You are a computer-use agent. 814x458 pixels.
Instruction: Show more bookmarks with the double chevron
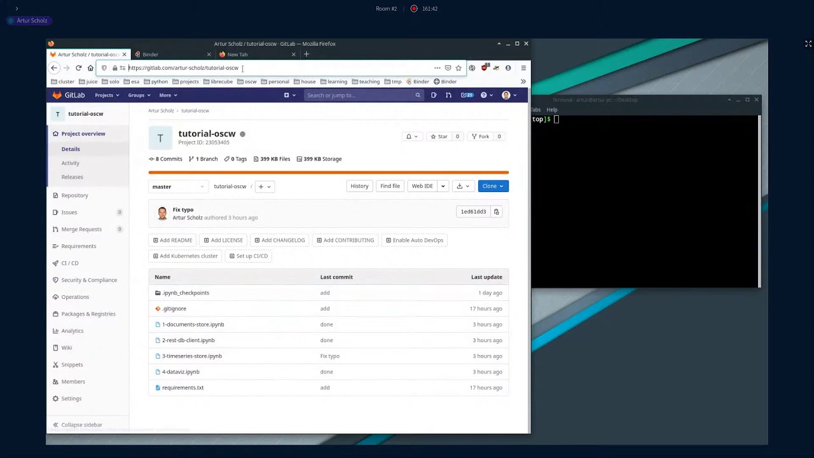(523, 81)
